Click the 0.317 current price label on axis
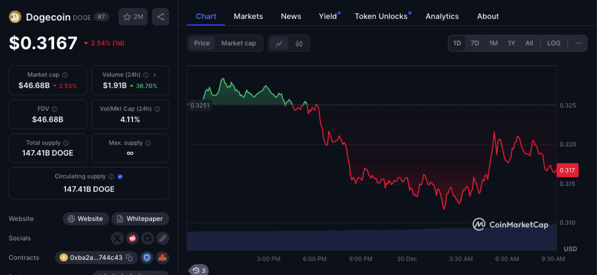The height and width of the screenshot is (275, 597). click(567, 170)
